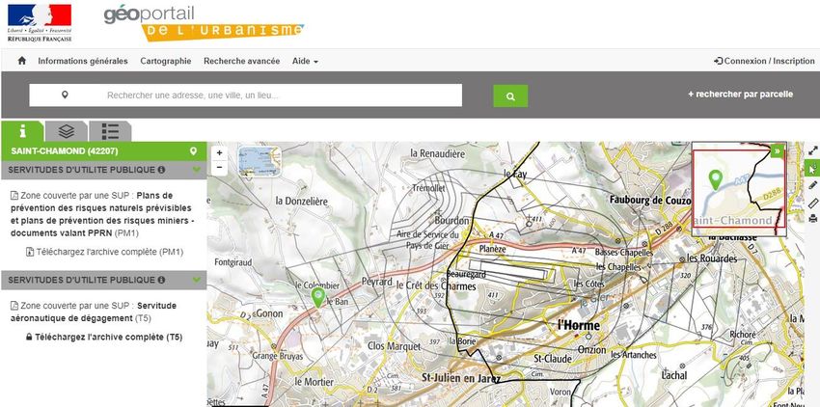Open Recherche avancée menu item

241,61
